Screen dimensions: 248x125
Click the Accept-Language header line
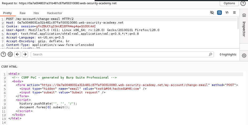[35, 37]
